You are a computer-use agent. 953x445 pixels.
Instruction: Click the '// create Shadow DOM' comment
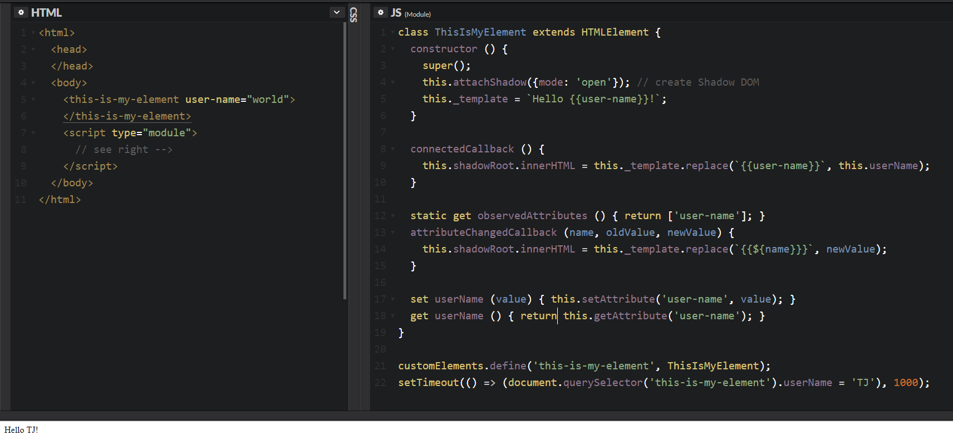point(698,82)
